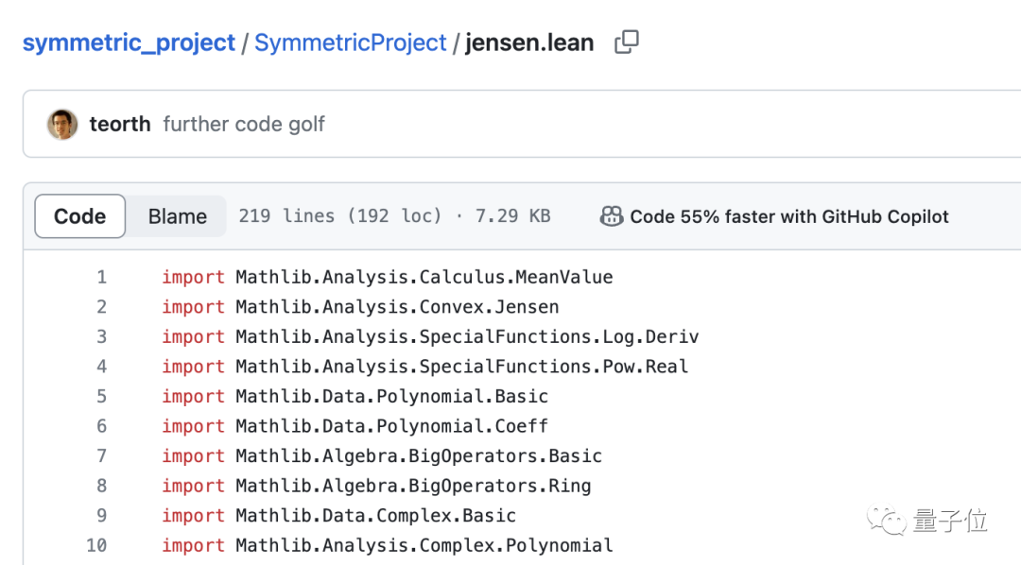This screenshot has height=565, width=1021.
Task: Select line number 7 in the gutter
Action: tap(101, 455)
